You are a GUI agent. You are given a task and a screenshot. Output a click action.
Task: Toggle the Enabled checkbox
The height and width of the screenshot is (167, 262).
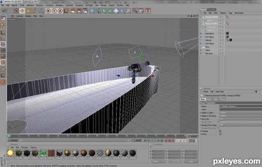[x=220, y=131]
